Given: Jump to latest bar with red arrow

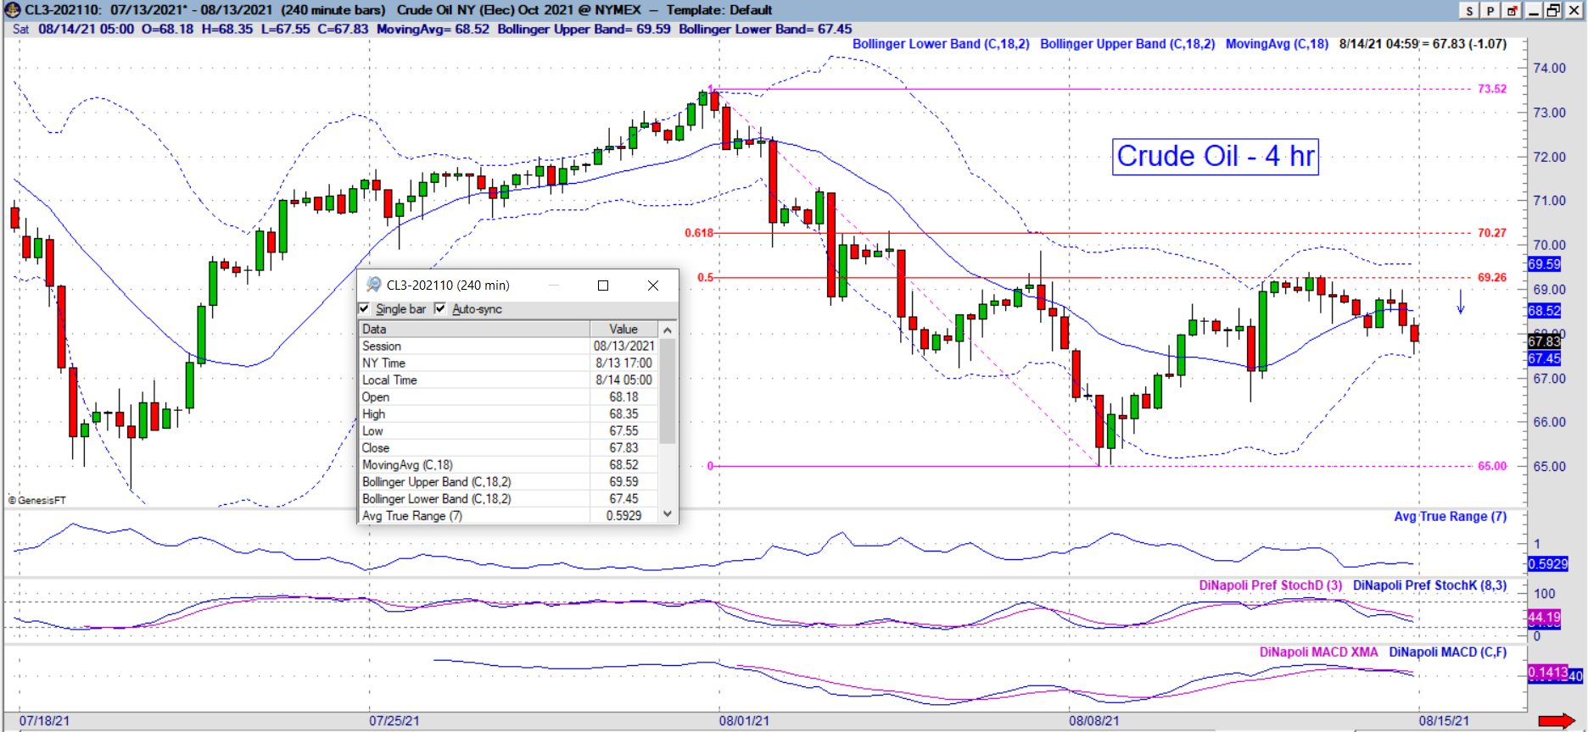Looking at the screenshot, I should point(1556,721).
